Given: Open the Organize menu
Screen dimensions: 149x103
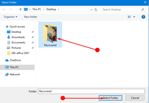Looking at the screenshot, I should coord(10,17).
